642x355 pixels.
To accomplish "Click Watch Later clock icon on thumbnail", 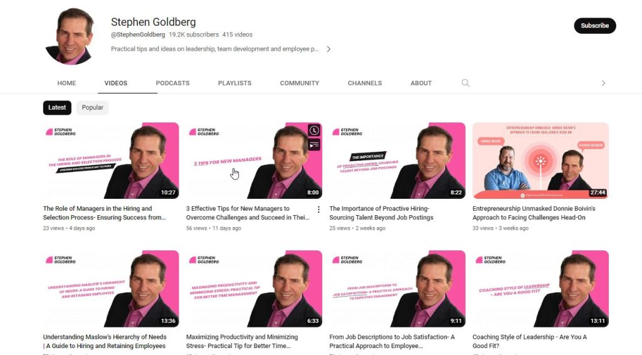I will [x=314, y=130].
